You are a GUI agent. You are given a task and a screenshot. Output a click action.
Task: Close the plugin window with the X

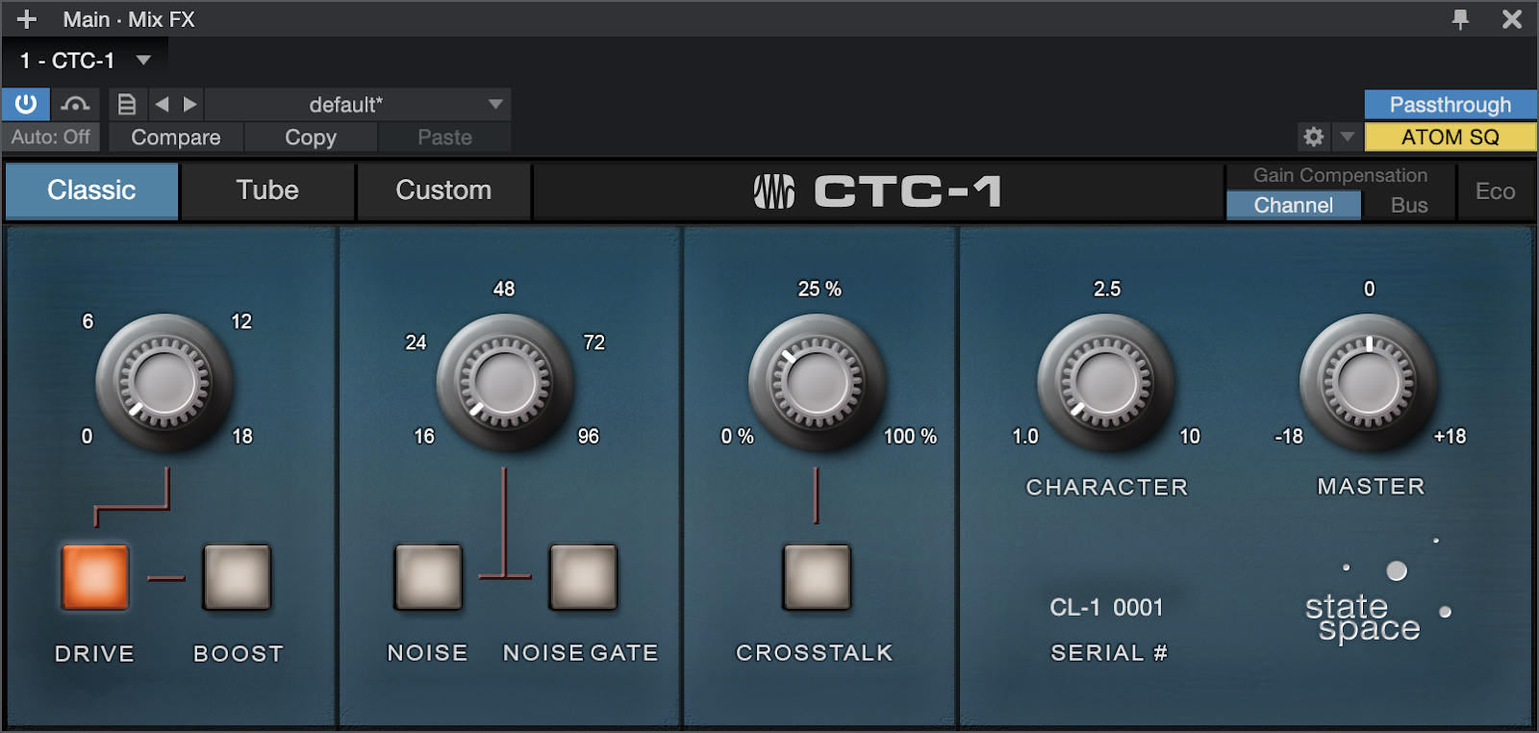pos(1512,19)
